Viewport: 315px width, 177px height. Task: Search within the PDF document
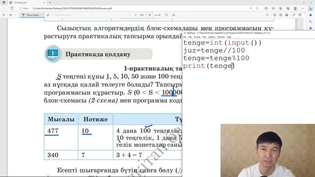point(267,15)
